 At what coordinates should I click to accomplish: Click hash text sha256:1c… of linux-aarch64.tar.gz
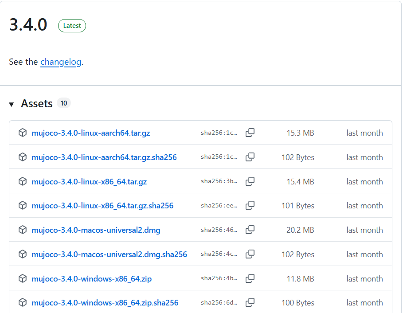(x=219, y=133)
